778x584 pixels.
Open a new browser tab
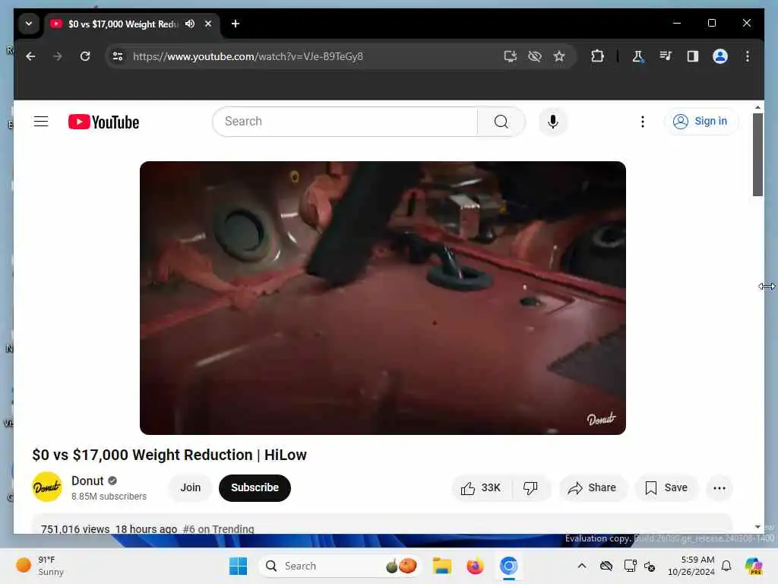click(236, 24)
